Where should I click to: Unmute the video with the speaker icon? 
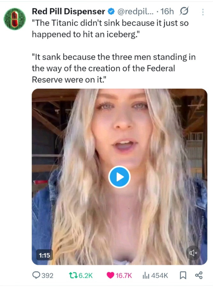point(194,253)
